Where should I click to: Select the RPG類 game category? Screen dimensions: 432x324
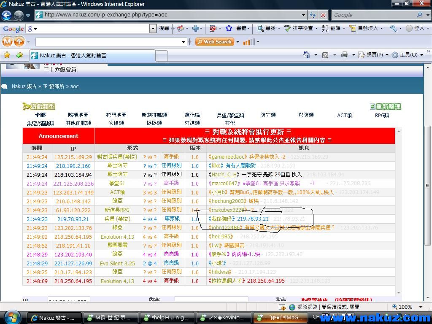tap(382, 115)
